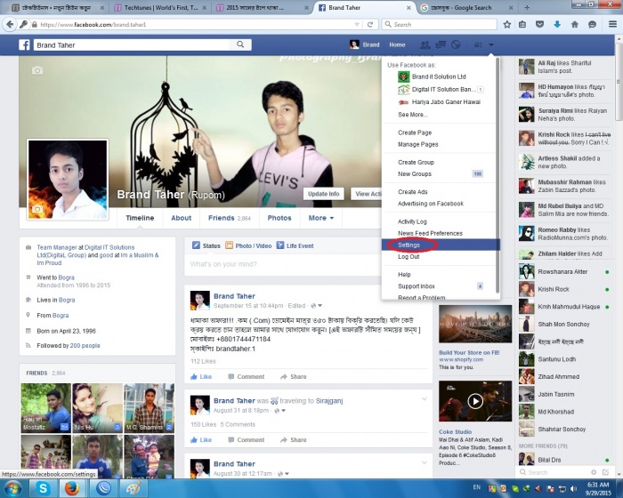This screenshot has width=623, height=498.
Task: Click the volume icon in system tray
Action: tap(574, 488)
